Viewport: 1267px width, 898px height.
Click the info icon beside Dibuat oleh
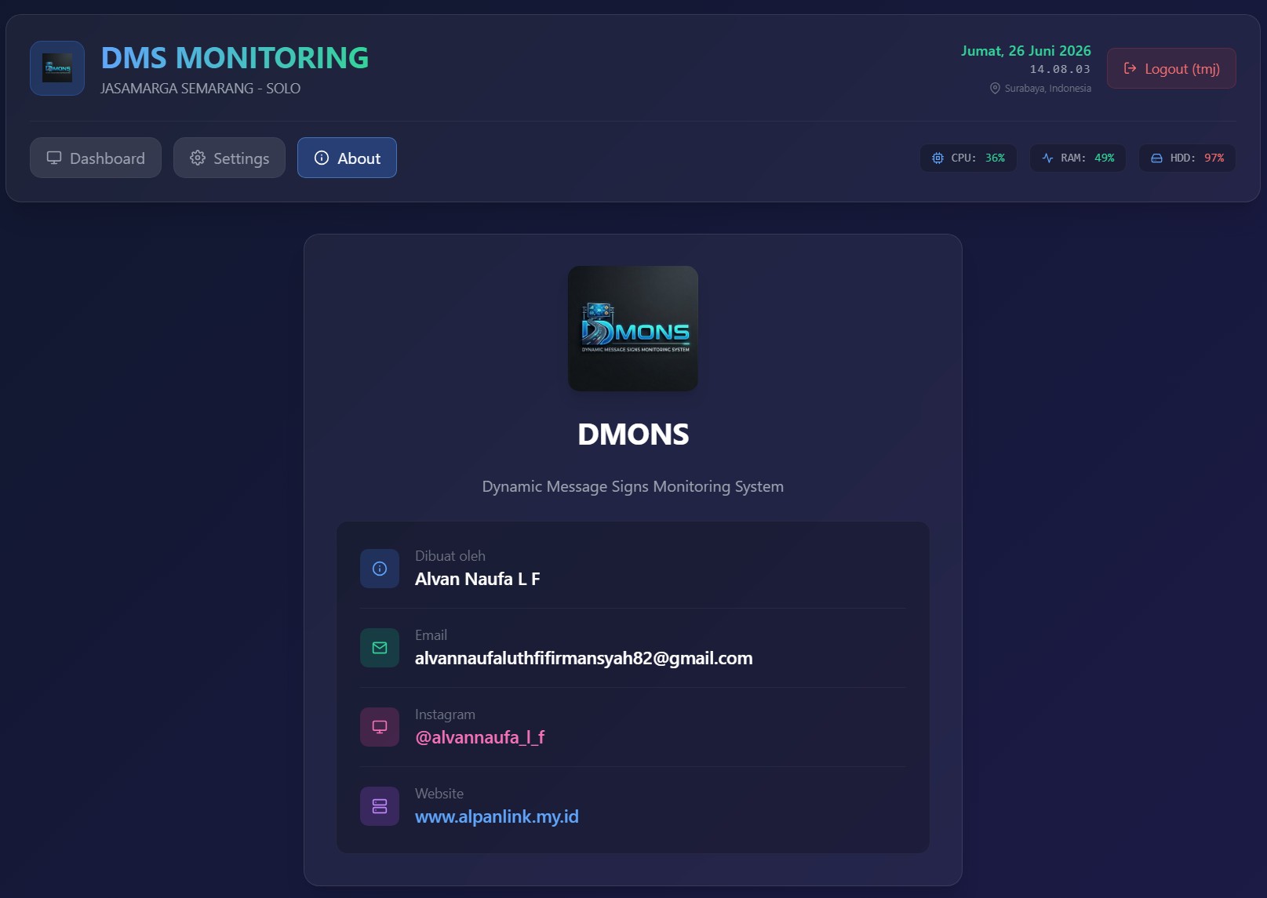(x=380, y=569)
